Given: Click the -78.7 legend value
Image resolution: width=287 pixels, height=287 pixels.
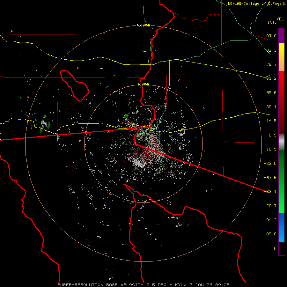Looking at the screenshot, I should click(x=270, y=206).
